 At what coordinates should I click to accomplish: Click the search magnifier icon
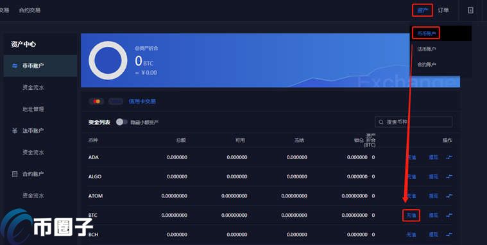coord(380,122)
